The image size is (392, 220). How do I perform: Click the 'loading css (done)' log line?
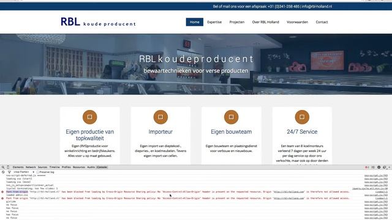18,182
